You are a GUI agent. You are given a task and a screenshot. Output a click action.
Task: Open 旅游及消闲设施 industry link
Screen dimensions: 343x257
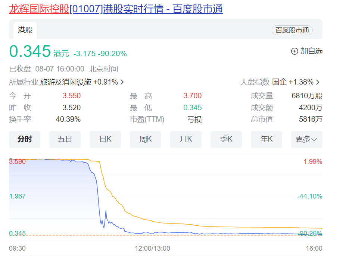(79, 82)
